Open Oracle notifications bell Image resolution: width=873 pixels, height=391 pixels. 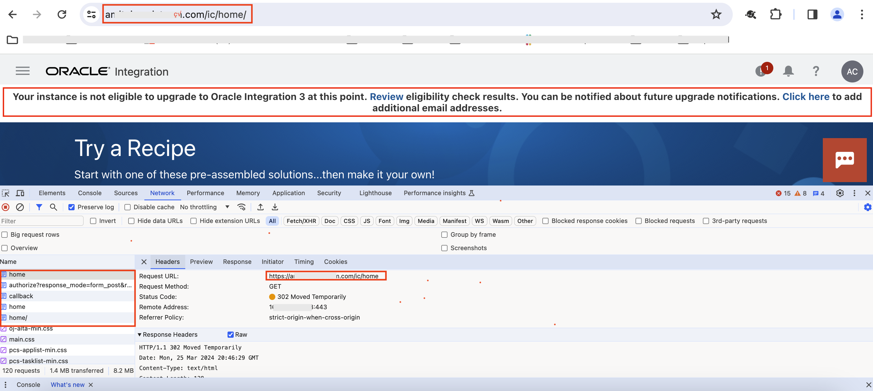point(788,71)
